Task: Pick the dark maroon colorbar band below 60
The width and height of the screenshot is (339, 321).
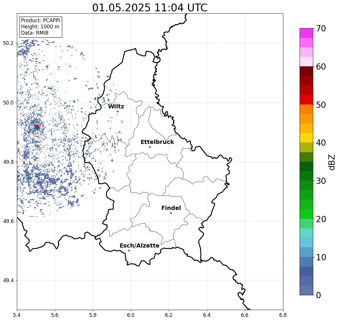Action: [x=306, y=71]
